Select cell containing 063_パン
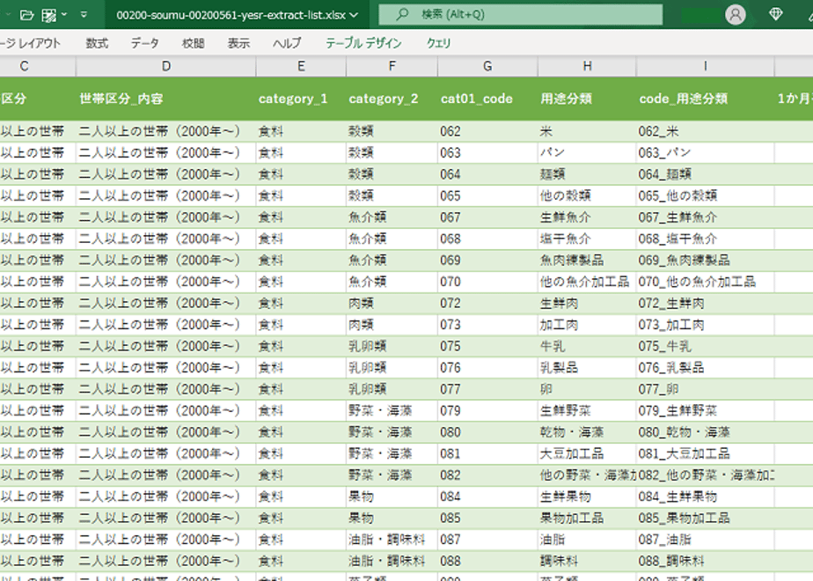The image size is (813, 581). [x=705, y=152]
